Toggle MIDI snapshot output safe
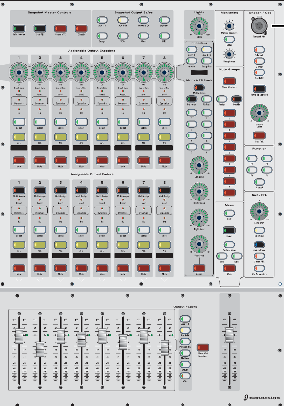284x406 pixels. tap(164, 36)
